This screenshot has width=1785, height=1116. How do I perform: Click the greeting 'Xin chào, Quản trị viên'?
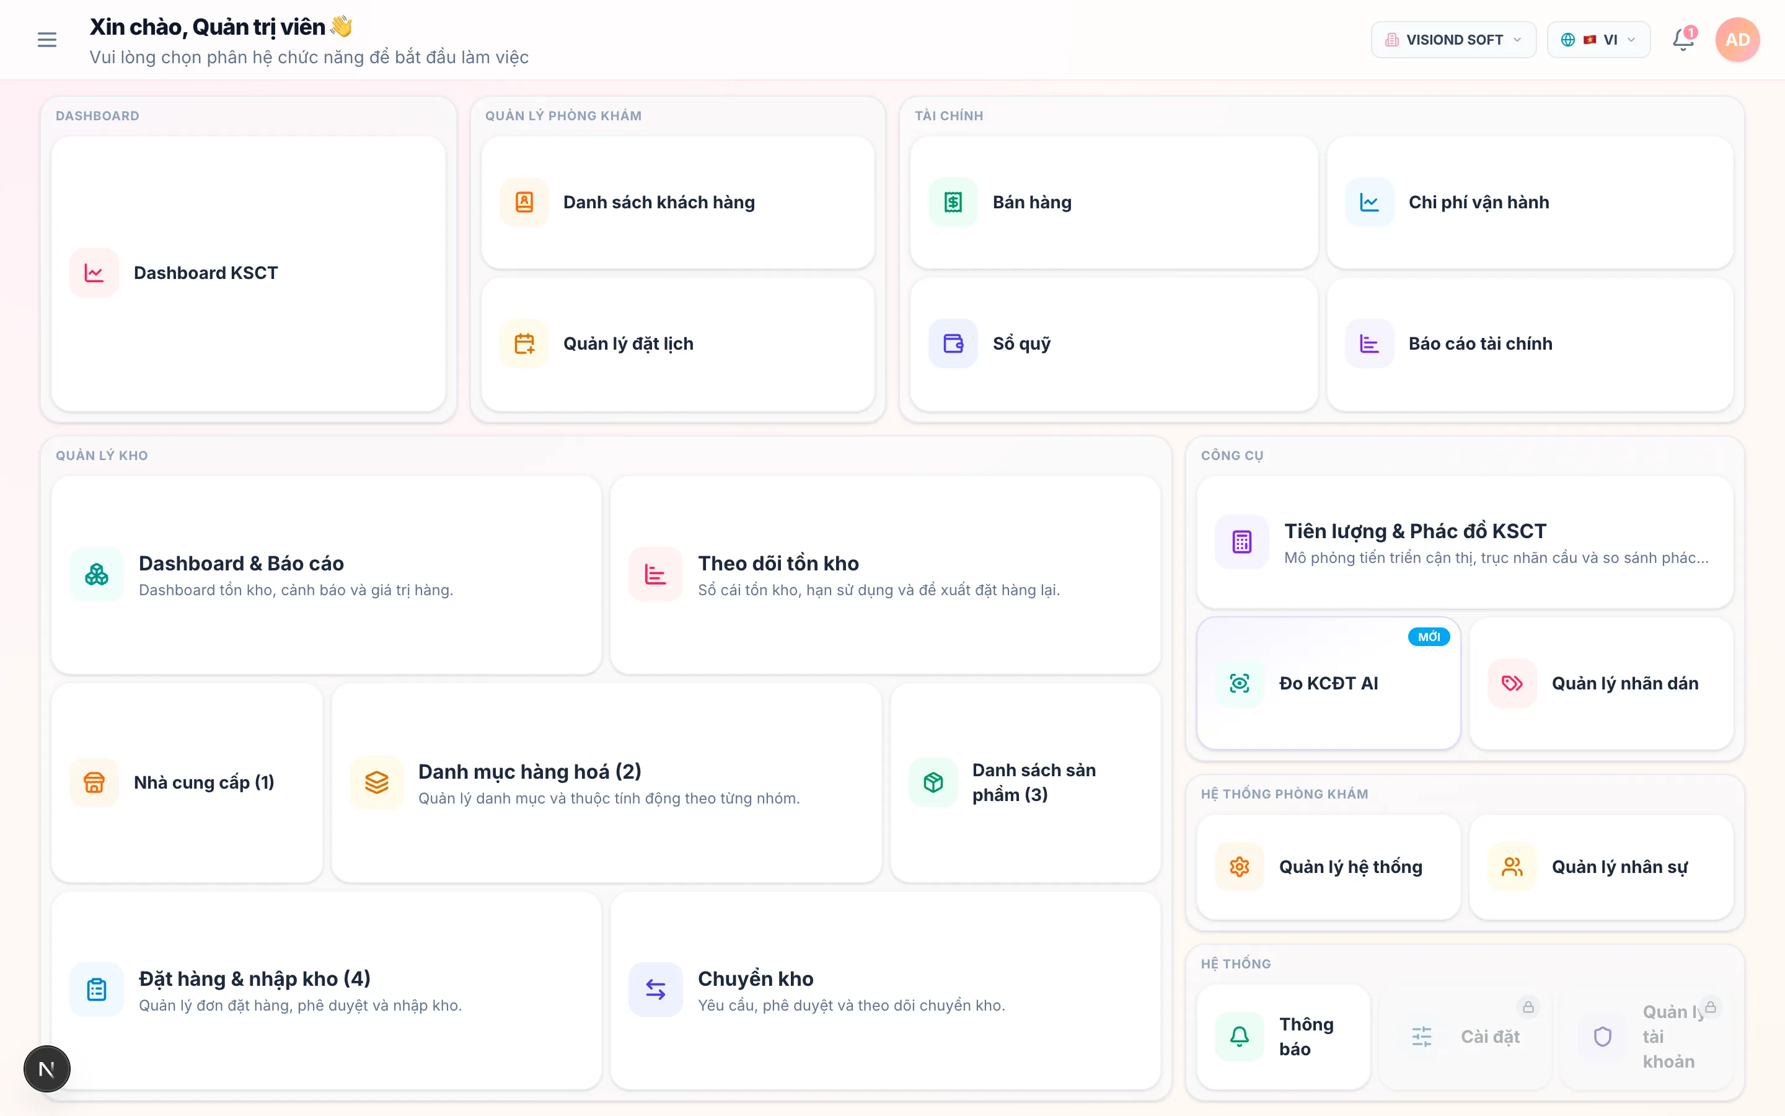click(x=207, y=27)
